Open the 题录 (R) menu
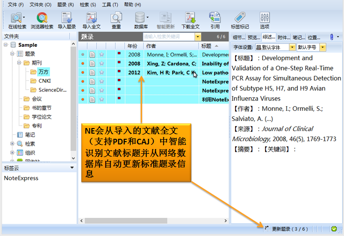Viewport: 344px width, 236px height. [x=65, y=5]
